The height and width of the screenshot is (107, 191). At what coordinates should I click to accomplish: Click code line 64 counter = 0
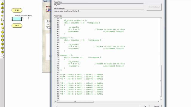(66, 38)
